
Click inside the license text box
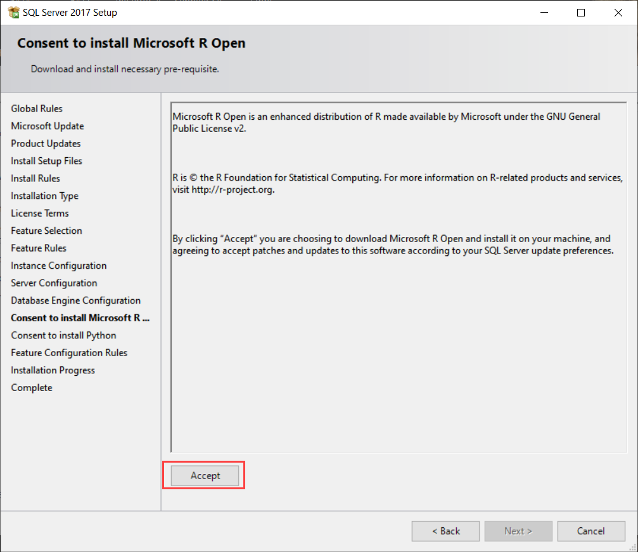click(x=399, y=349)
